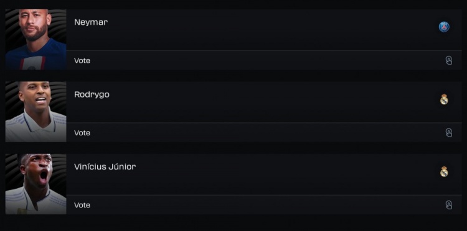Tap the hand-pointer icon in Neymar's vote row
Image resolution: width=467 pixels, height=231 pixels.
(x=448, y=61)
